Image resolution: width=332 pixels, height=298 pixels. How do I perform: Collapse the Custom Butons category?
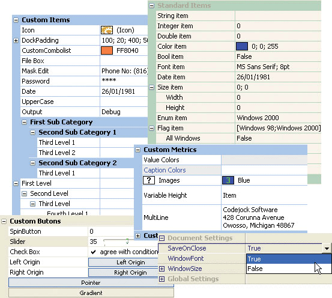tap(4, 222)
